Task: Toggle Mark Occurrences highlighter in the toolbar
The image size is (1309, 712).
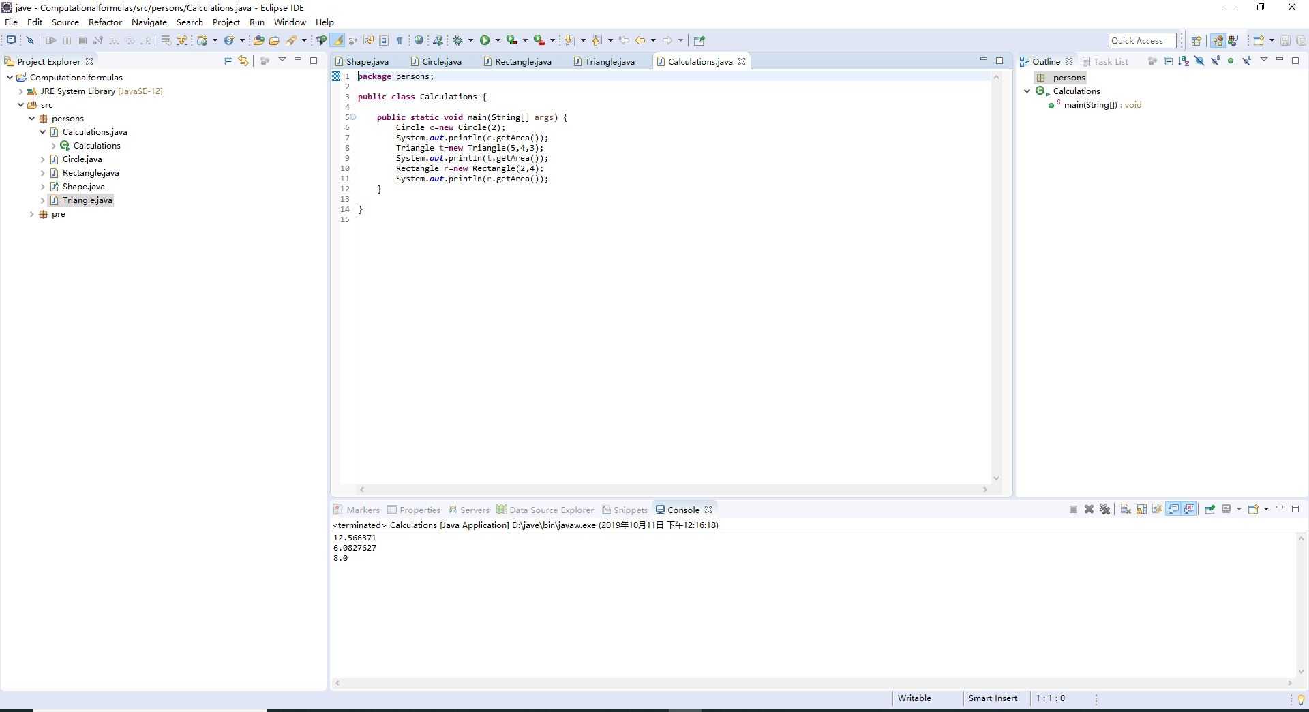Action: [x=337, y=40]
